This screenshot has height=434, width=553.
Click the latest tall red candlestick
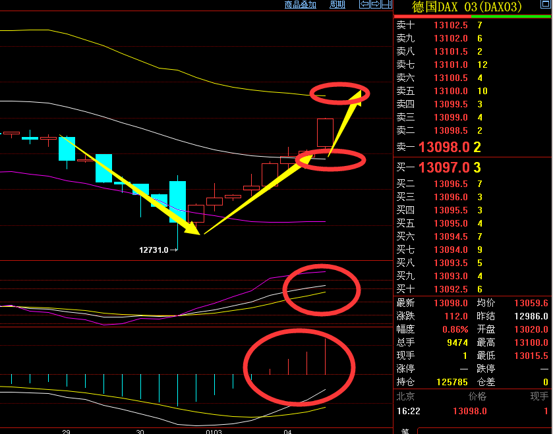pyautogui.click(x=325, y=132)
